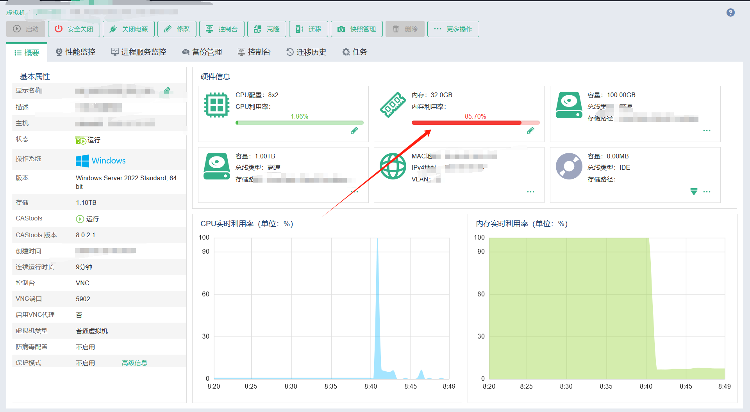The height and width of the screenshot is (412, 750).
Task: Click the network globe icon
Action: pos(393,166)
